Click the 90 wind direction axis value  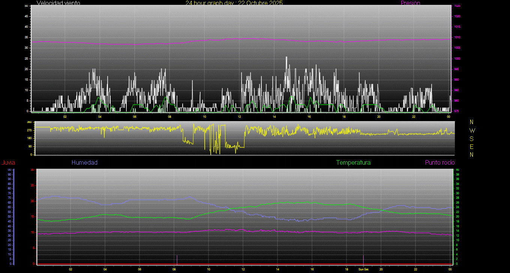pos(30,146)
